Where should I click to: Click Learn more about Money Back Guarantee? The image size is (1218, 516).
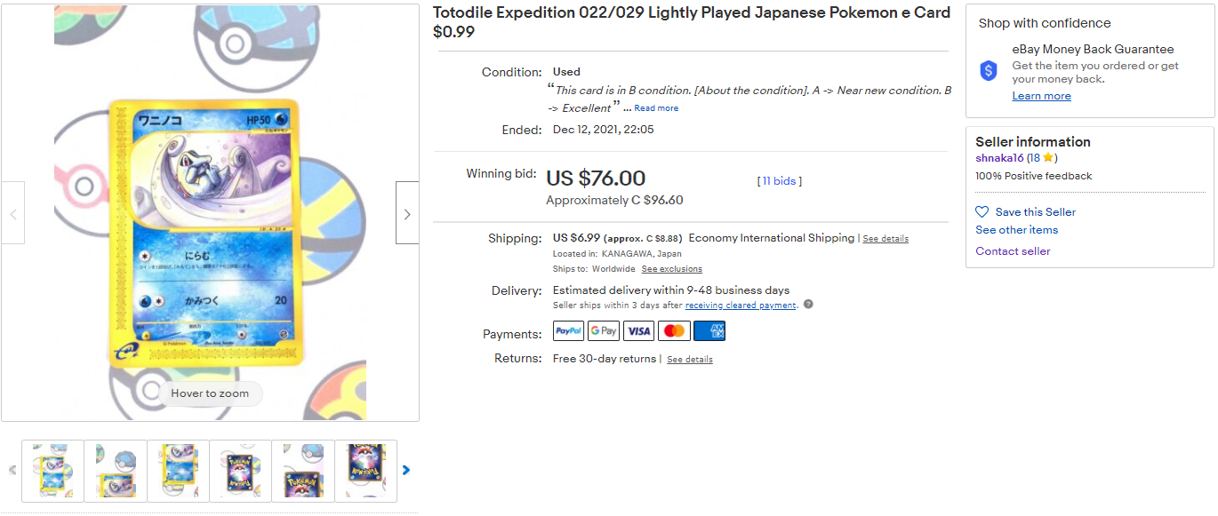[1041, 96]
